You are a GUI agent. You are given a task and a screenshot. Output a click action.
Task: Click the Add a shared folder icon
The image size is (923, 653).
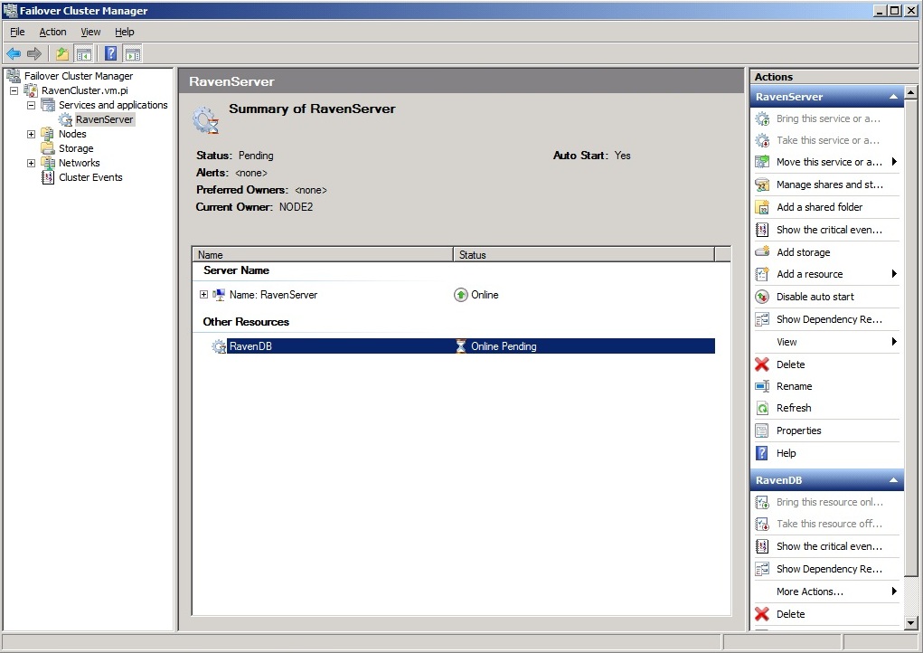(x=762, y=207)
